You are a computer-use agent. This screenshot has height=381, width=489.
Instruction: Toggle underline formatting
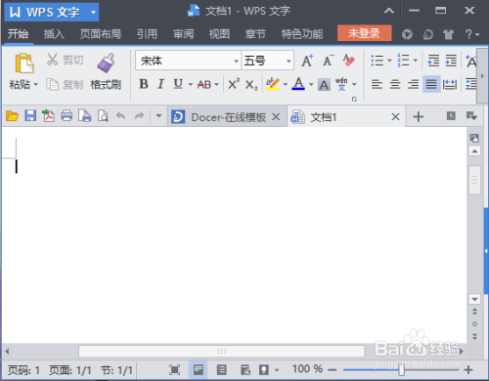pyautogui.click(x=178, y=84)
